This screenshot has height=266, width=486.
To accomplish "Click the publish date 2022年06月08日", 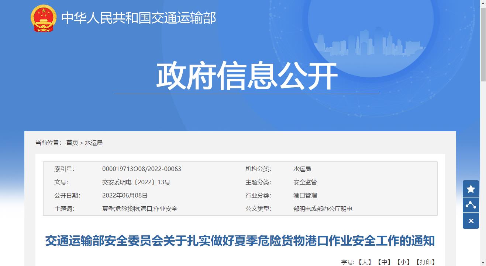I will (x=125, y=196).
